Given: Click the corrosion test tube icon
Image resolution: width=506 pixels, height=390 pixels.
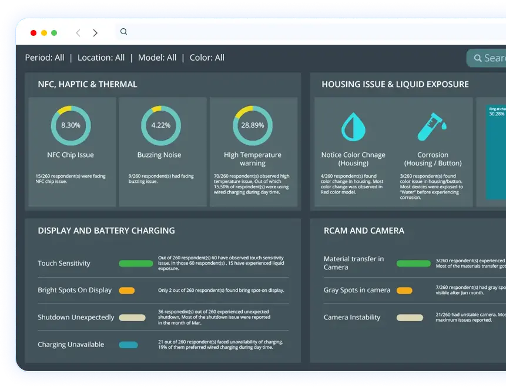Looking at the screenshot, I should pos(432,126).
